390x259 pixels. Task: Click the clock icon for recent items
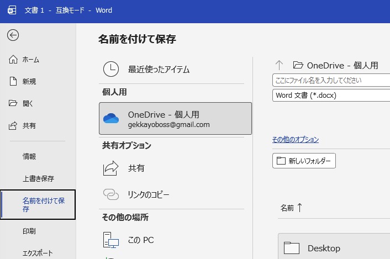tap(111, 69)
